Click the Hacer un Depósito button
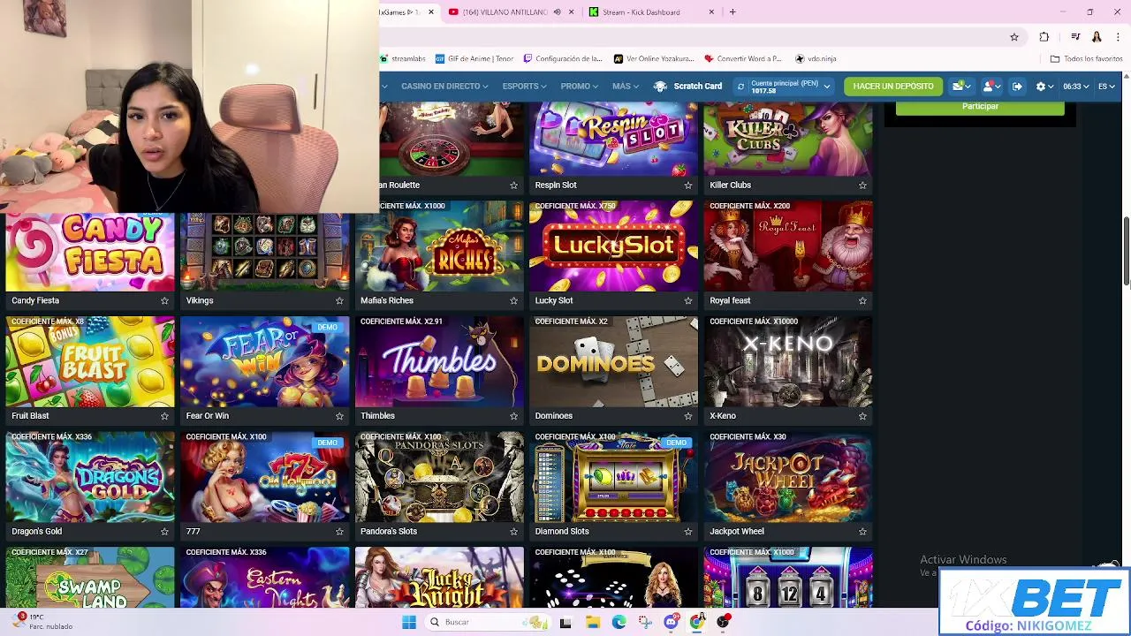 point(892,86)
